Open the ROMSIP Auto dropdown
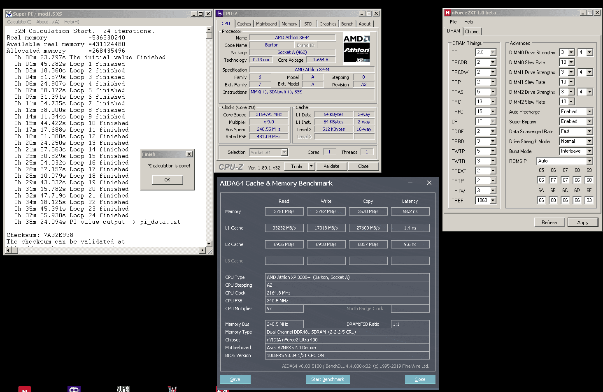The image size is (603, 392). pos(589,161)
